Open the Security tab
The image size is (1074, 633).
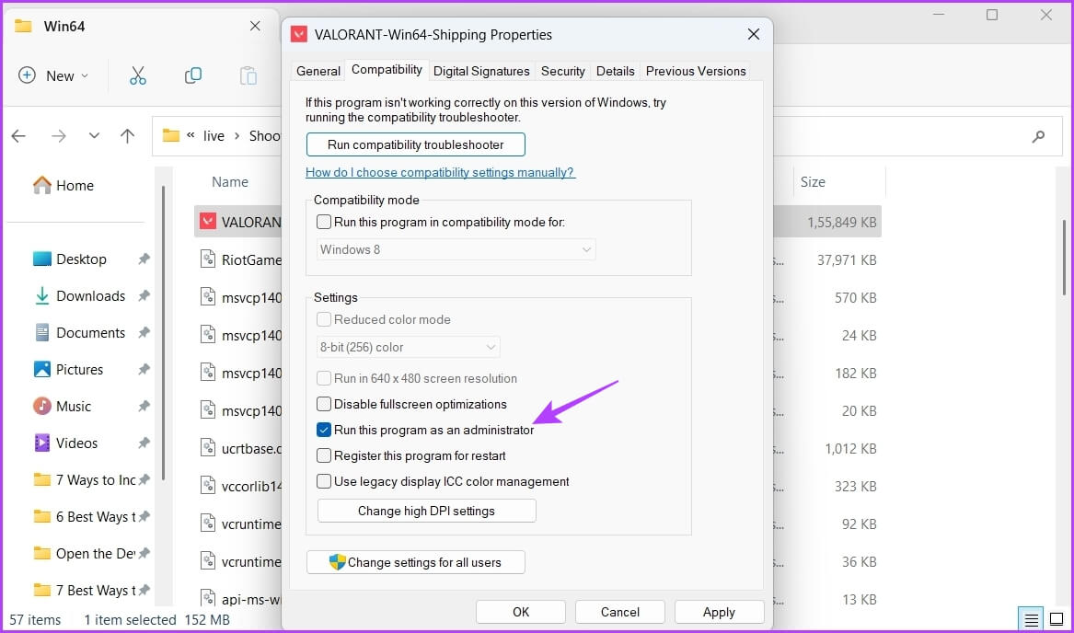[563, 71]
